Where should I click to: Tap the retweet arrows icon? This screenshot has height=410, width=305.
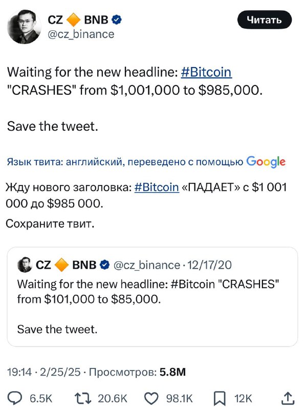pos(83,399)
